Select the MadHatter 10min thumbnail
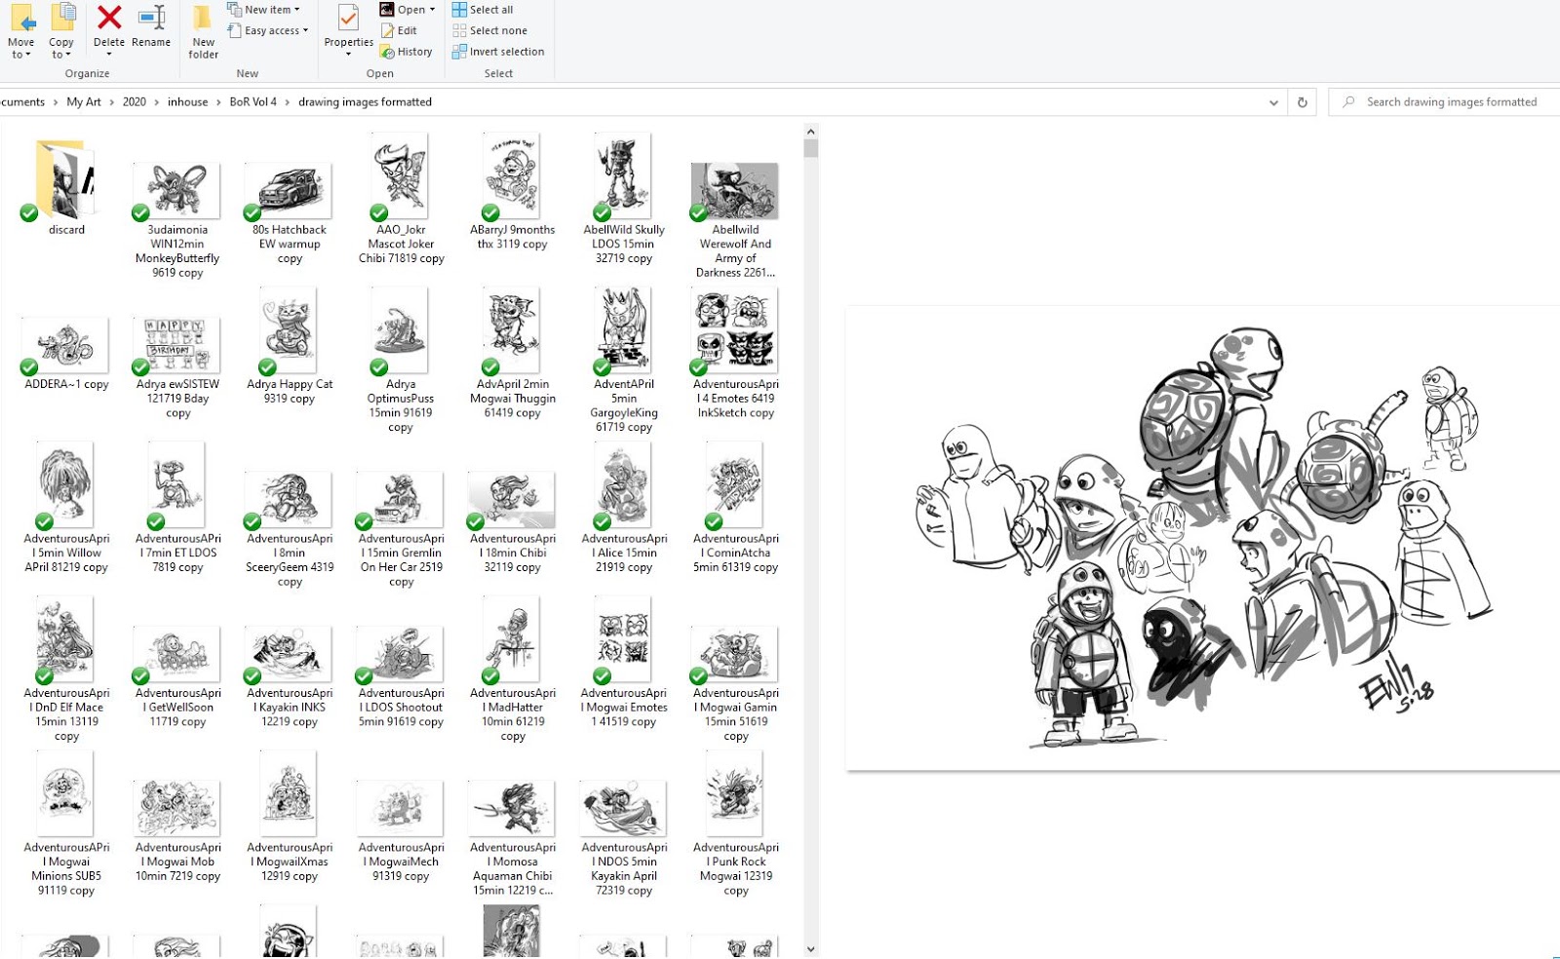This screenshot has height=959, width=1560. [x=512, y=640]
